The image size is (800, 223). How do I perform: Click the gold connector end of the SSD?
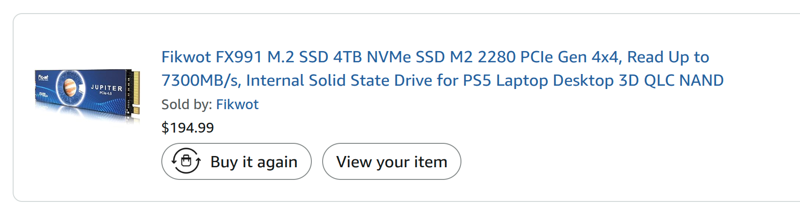[136, 93]
